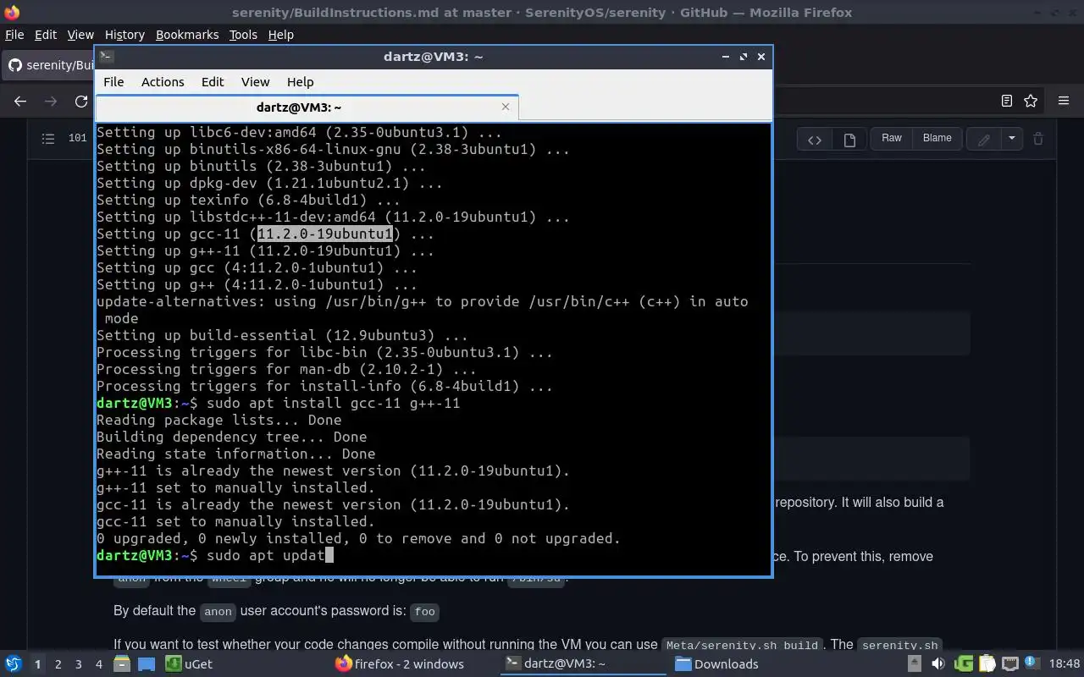Toggle Firefox reader view icon
This screenshot has height=677, width=1084.
tap(1006, 101)
